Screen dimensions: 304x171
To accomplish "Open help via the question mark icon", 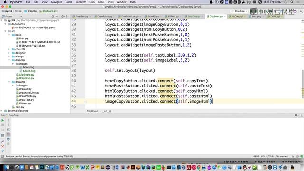I will [x=3, y=151].
